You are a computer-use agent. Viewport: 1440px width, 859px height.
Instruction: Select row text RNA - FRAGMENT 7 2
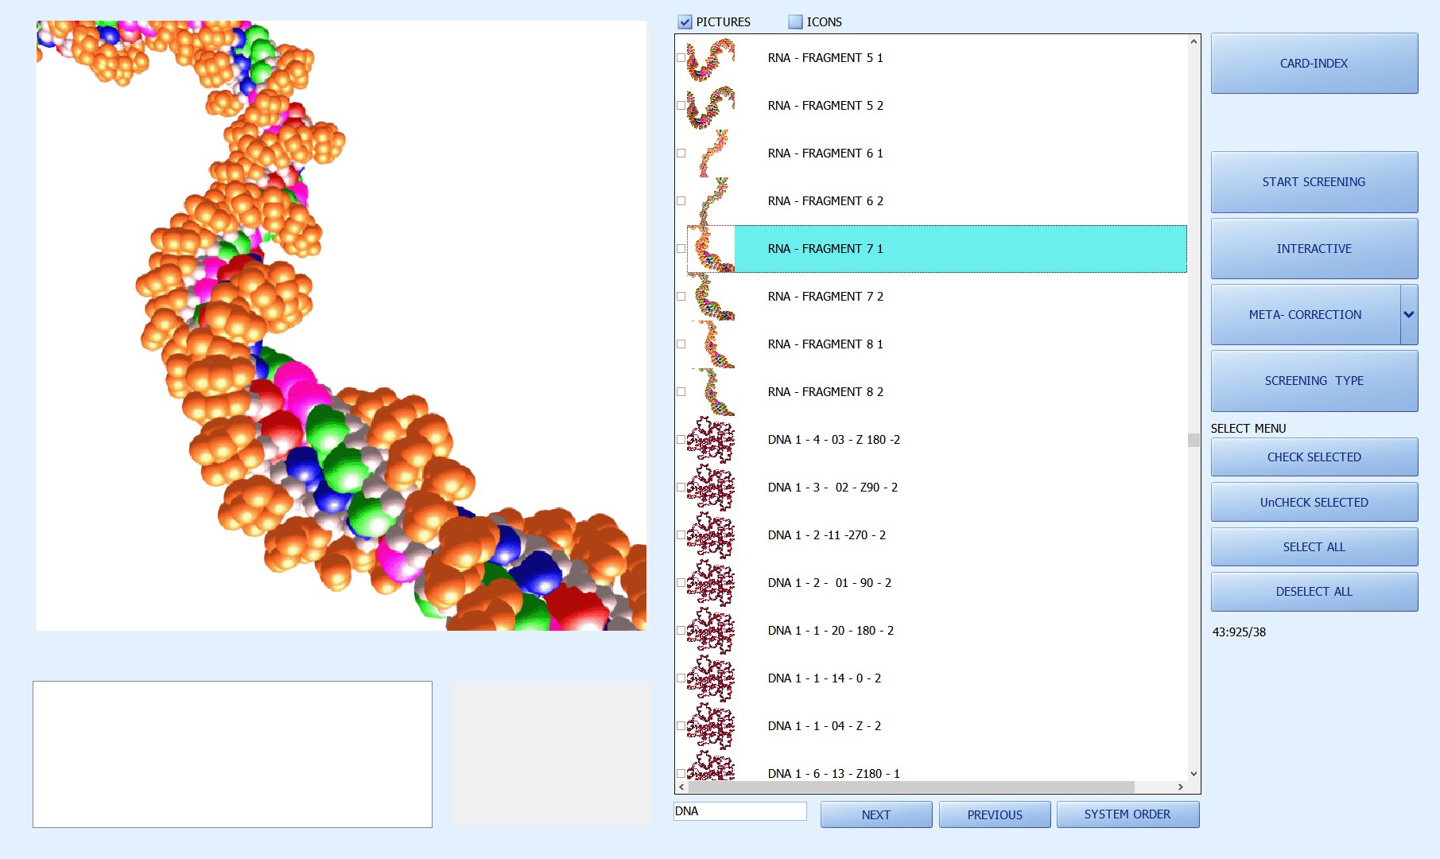pyautogui.click(x=825, y=297)
